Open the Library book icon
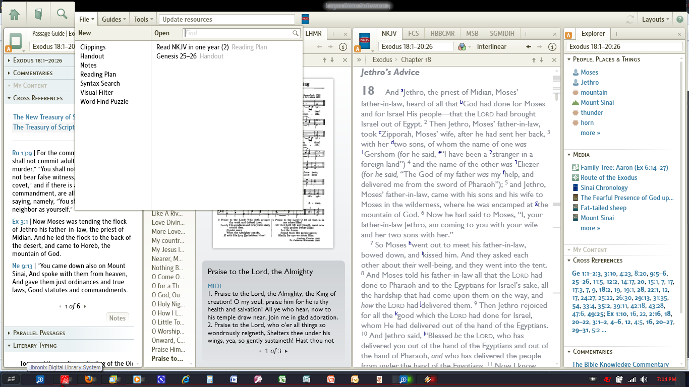Image resolution: width=689 pixels, height=387 pixels. click(38, 14)
